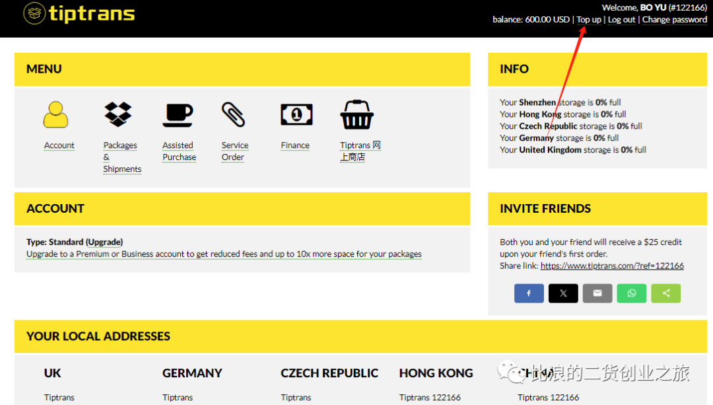Share invite via Facebook button
This screenshot has height=405, width=713.
(529, 293)
